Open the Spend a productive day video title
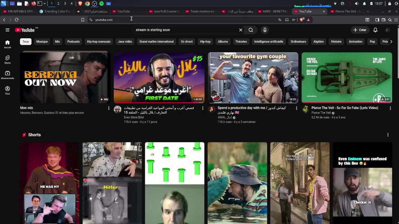This screenshot has width=399, height=224. pyautogui.click(x=252, y=110)
